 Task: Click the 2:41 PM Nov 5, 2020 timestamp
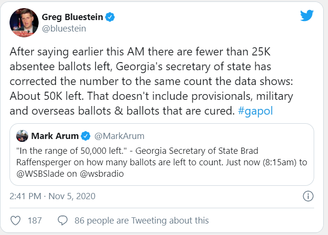[x=52, y=196]
